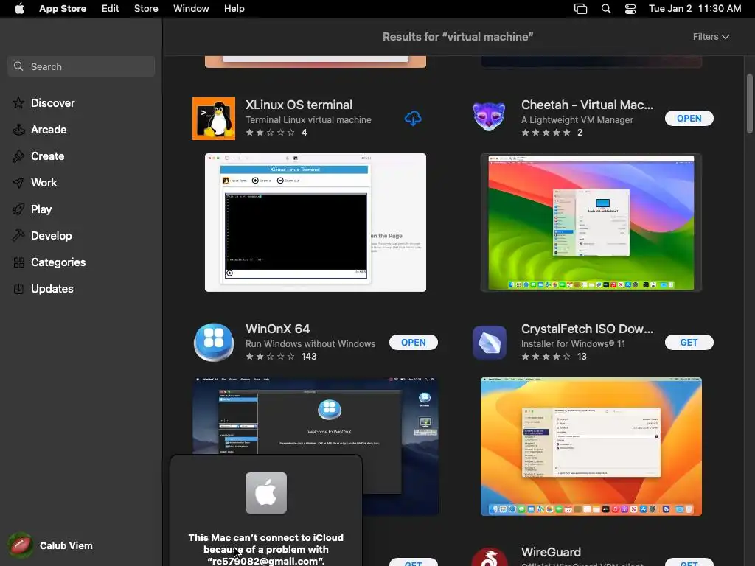Click GET button for CrystalFetch

[x=689, y=342]
